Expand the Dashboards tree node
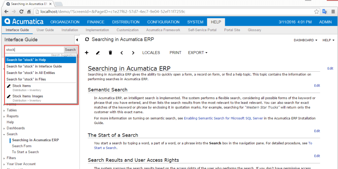 pos(5,128)
